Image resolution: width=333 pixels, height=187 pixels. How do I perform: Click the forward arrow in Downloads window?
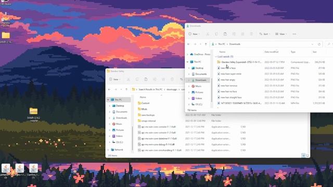coord(195,44)
